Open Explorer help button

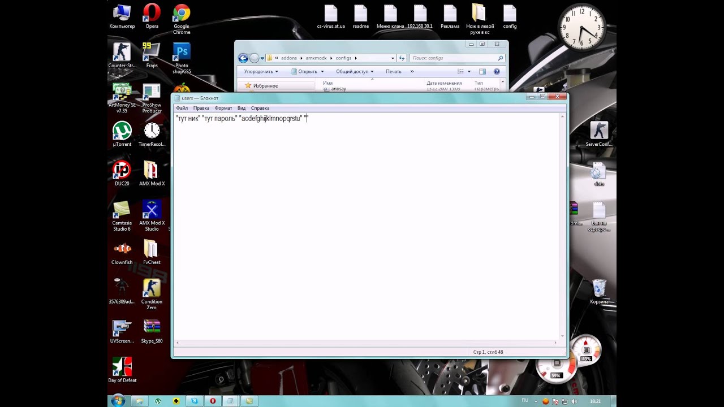497,72
